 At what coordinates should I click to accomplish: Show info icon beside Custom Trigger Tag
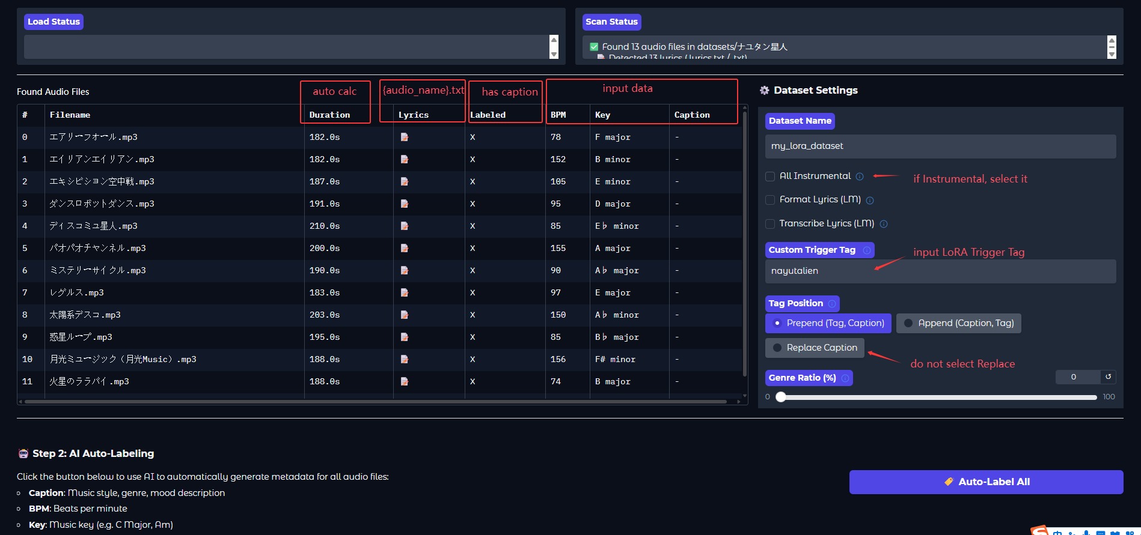pyautogui.click(x=867, y=250)
